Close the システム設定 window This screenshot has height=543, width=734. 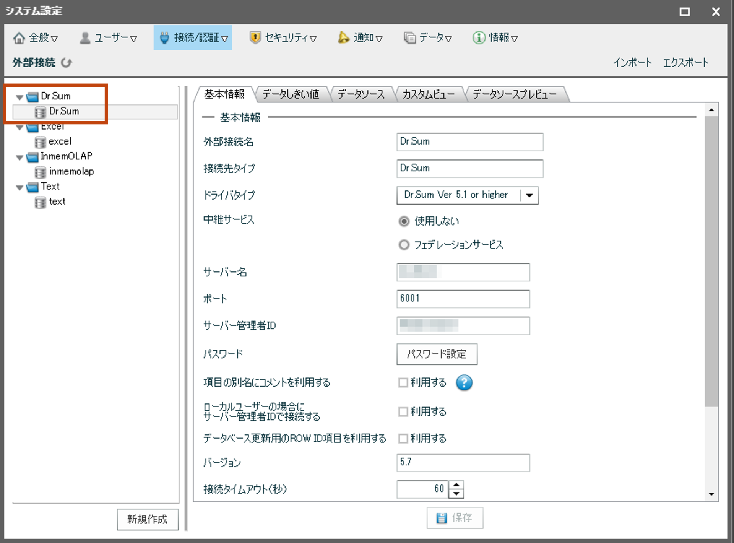pos(716,11)
